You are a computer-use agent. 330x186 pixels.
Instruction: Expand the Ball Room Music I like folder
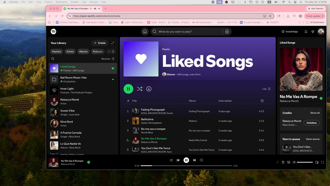pyautogui.click(x=113, y=80)
